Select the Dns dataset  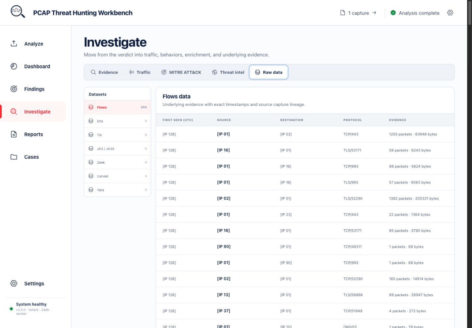pyautogui.click(x=118, y=121)
